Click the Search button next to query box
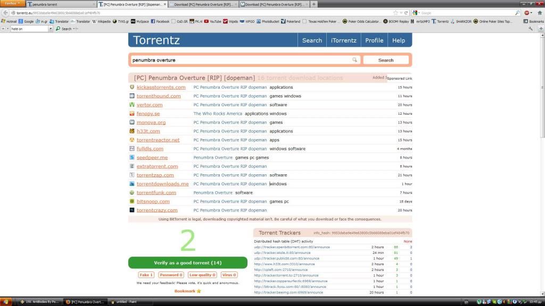This screenshot has width=545, height=306. click(x=386, y=60)
